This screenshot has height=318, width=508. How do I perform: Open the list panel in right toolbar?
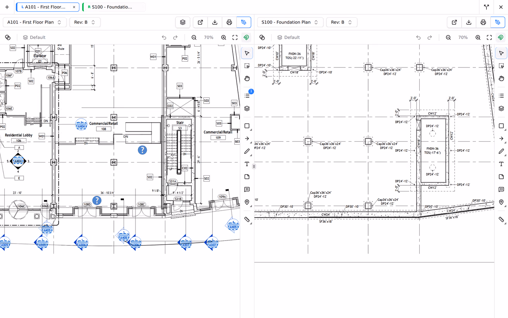click(x=501, y=95)
